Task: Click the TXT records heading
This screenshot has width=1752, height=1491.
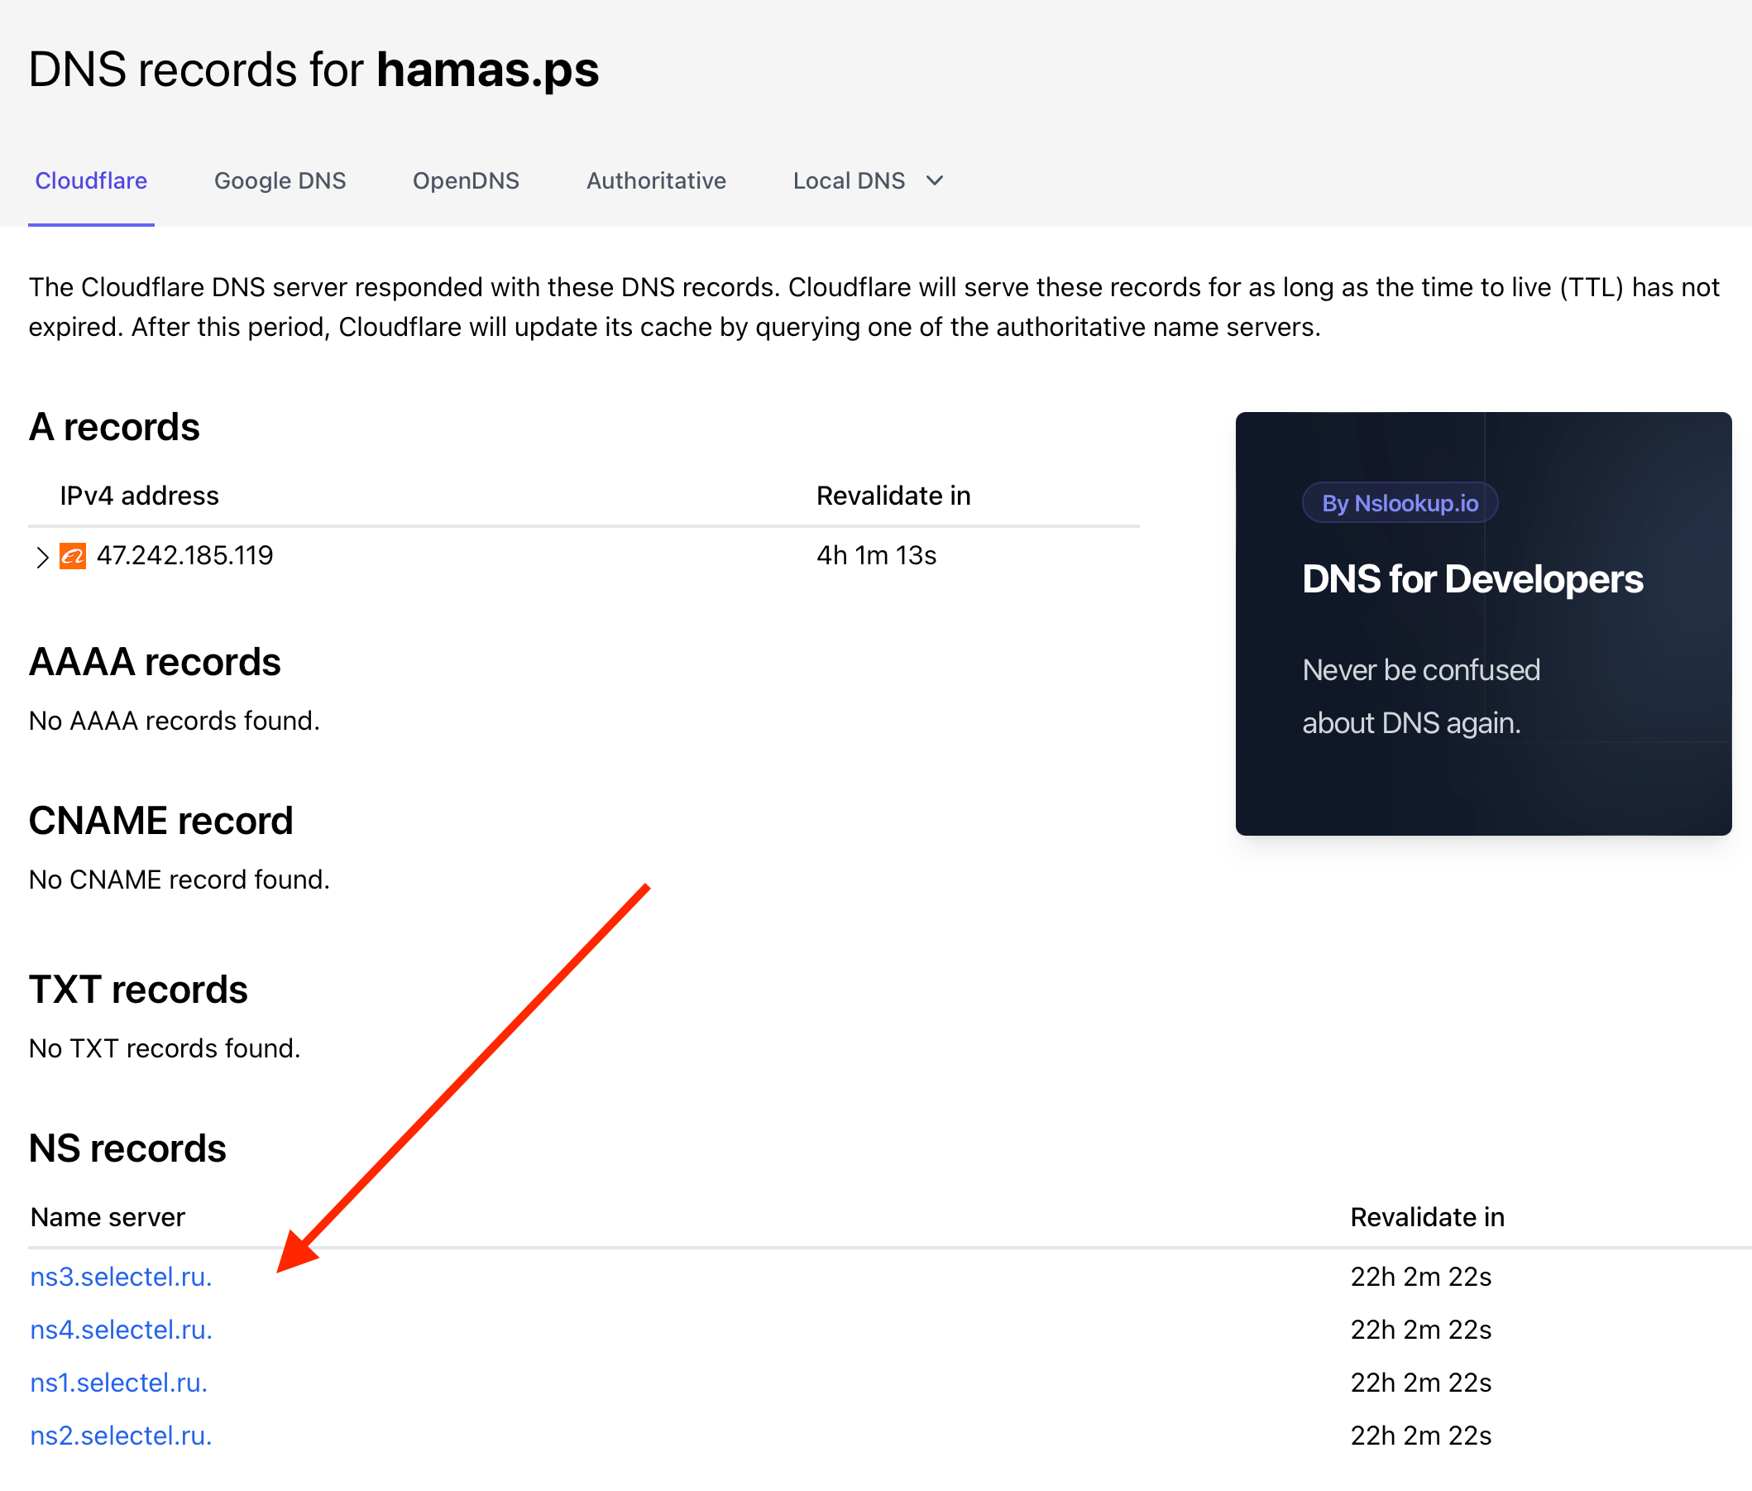Action: click(x=138, y=990)
